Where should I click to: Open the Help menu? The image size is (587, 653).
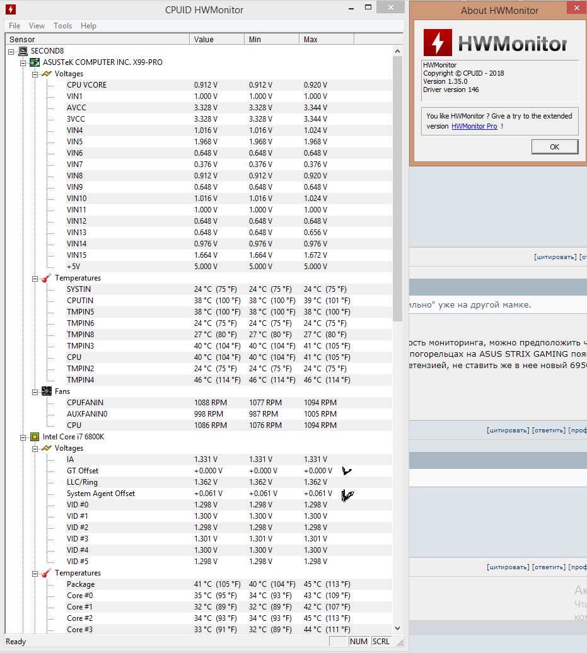pyautogui.click(x=88, y=26)
